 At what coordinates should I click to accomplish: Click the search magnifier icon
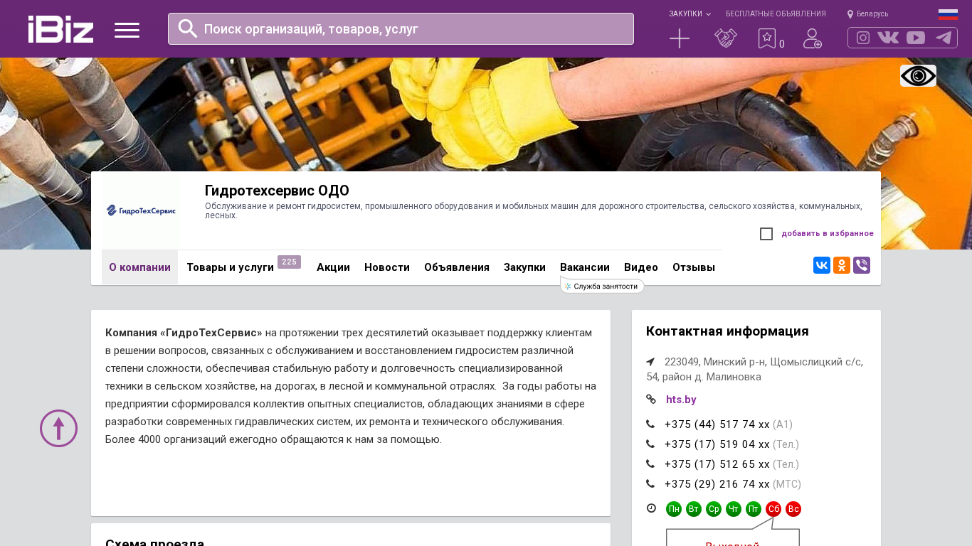click(x=188, y=28)
